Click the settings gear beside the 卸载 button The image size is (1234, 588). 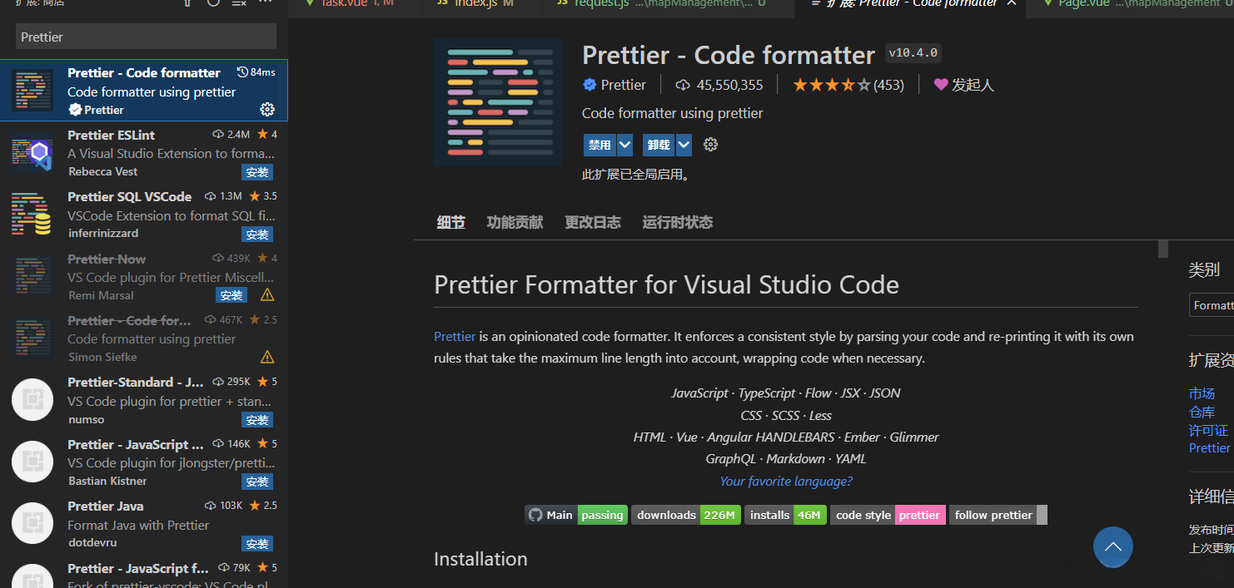(x=710, y=145)
